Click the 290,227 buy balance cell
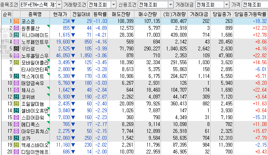Image resolution: width=268 pixels, height=155 pixels. click(152, 49)
